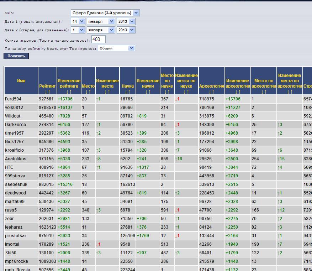Open Дата 2 year dropdown
The image size is (312, 271).
(126, 30)
